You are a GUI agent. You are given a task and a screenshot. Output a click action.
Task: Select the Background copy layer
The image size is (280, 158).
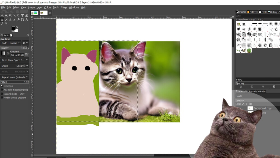[x=262, y=108]
